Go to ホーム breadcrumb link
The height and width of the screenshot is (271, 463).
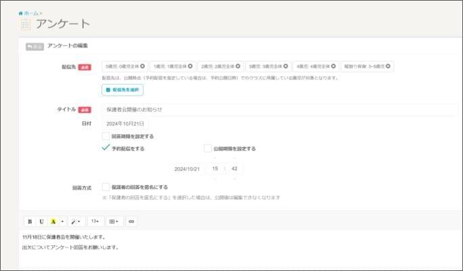(30, 13)
